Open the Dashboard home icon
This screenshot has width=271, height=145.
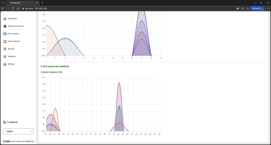[x=5, y=19]
